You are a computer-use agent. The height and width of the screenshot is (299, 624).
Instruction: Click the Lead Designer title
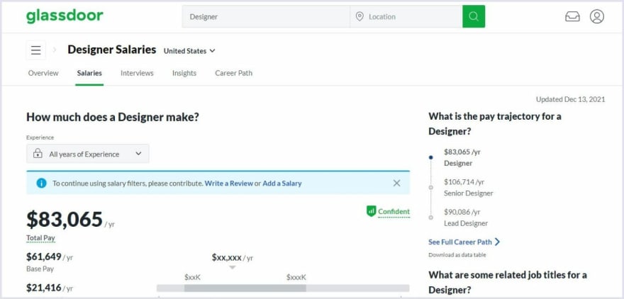(x=466, y=223)
